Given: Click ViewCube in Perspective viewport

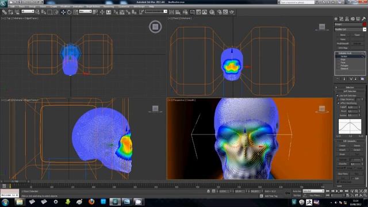Looking at the screenshot, I should click(322, 109).
